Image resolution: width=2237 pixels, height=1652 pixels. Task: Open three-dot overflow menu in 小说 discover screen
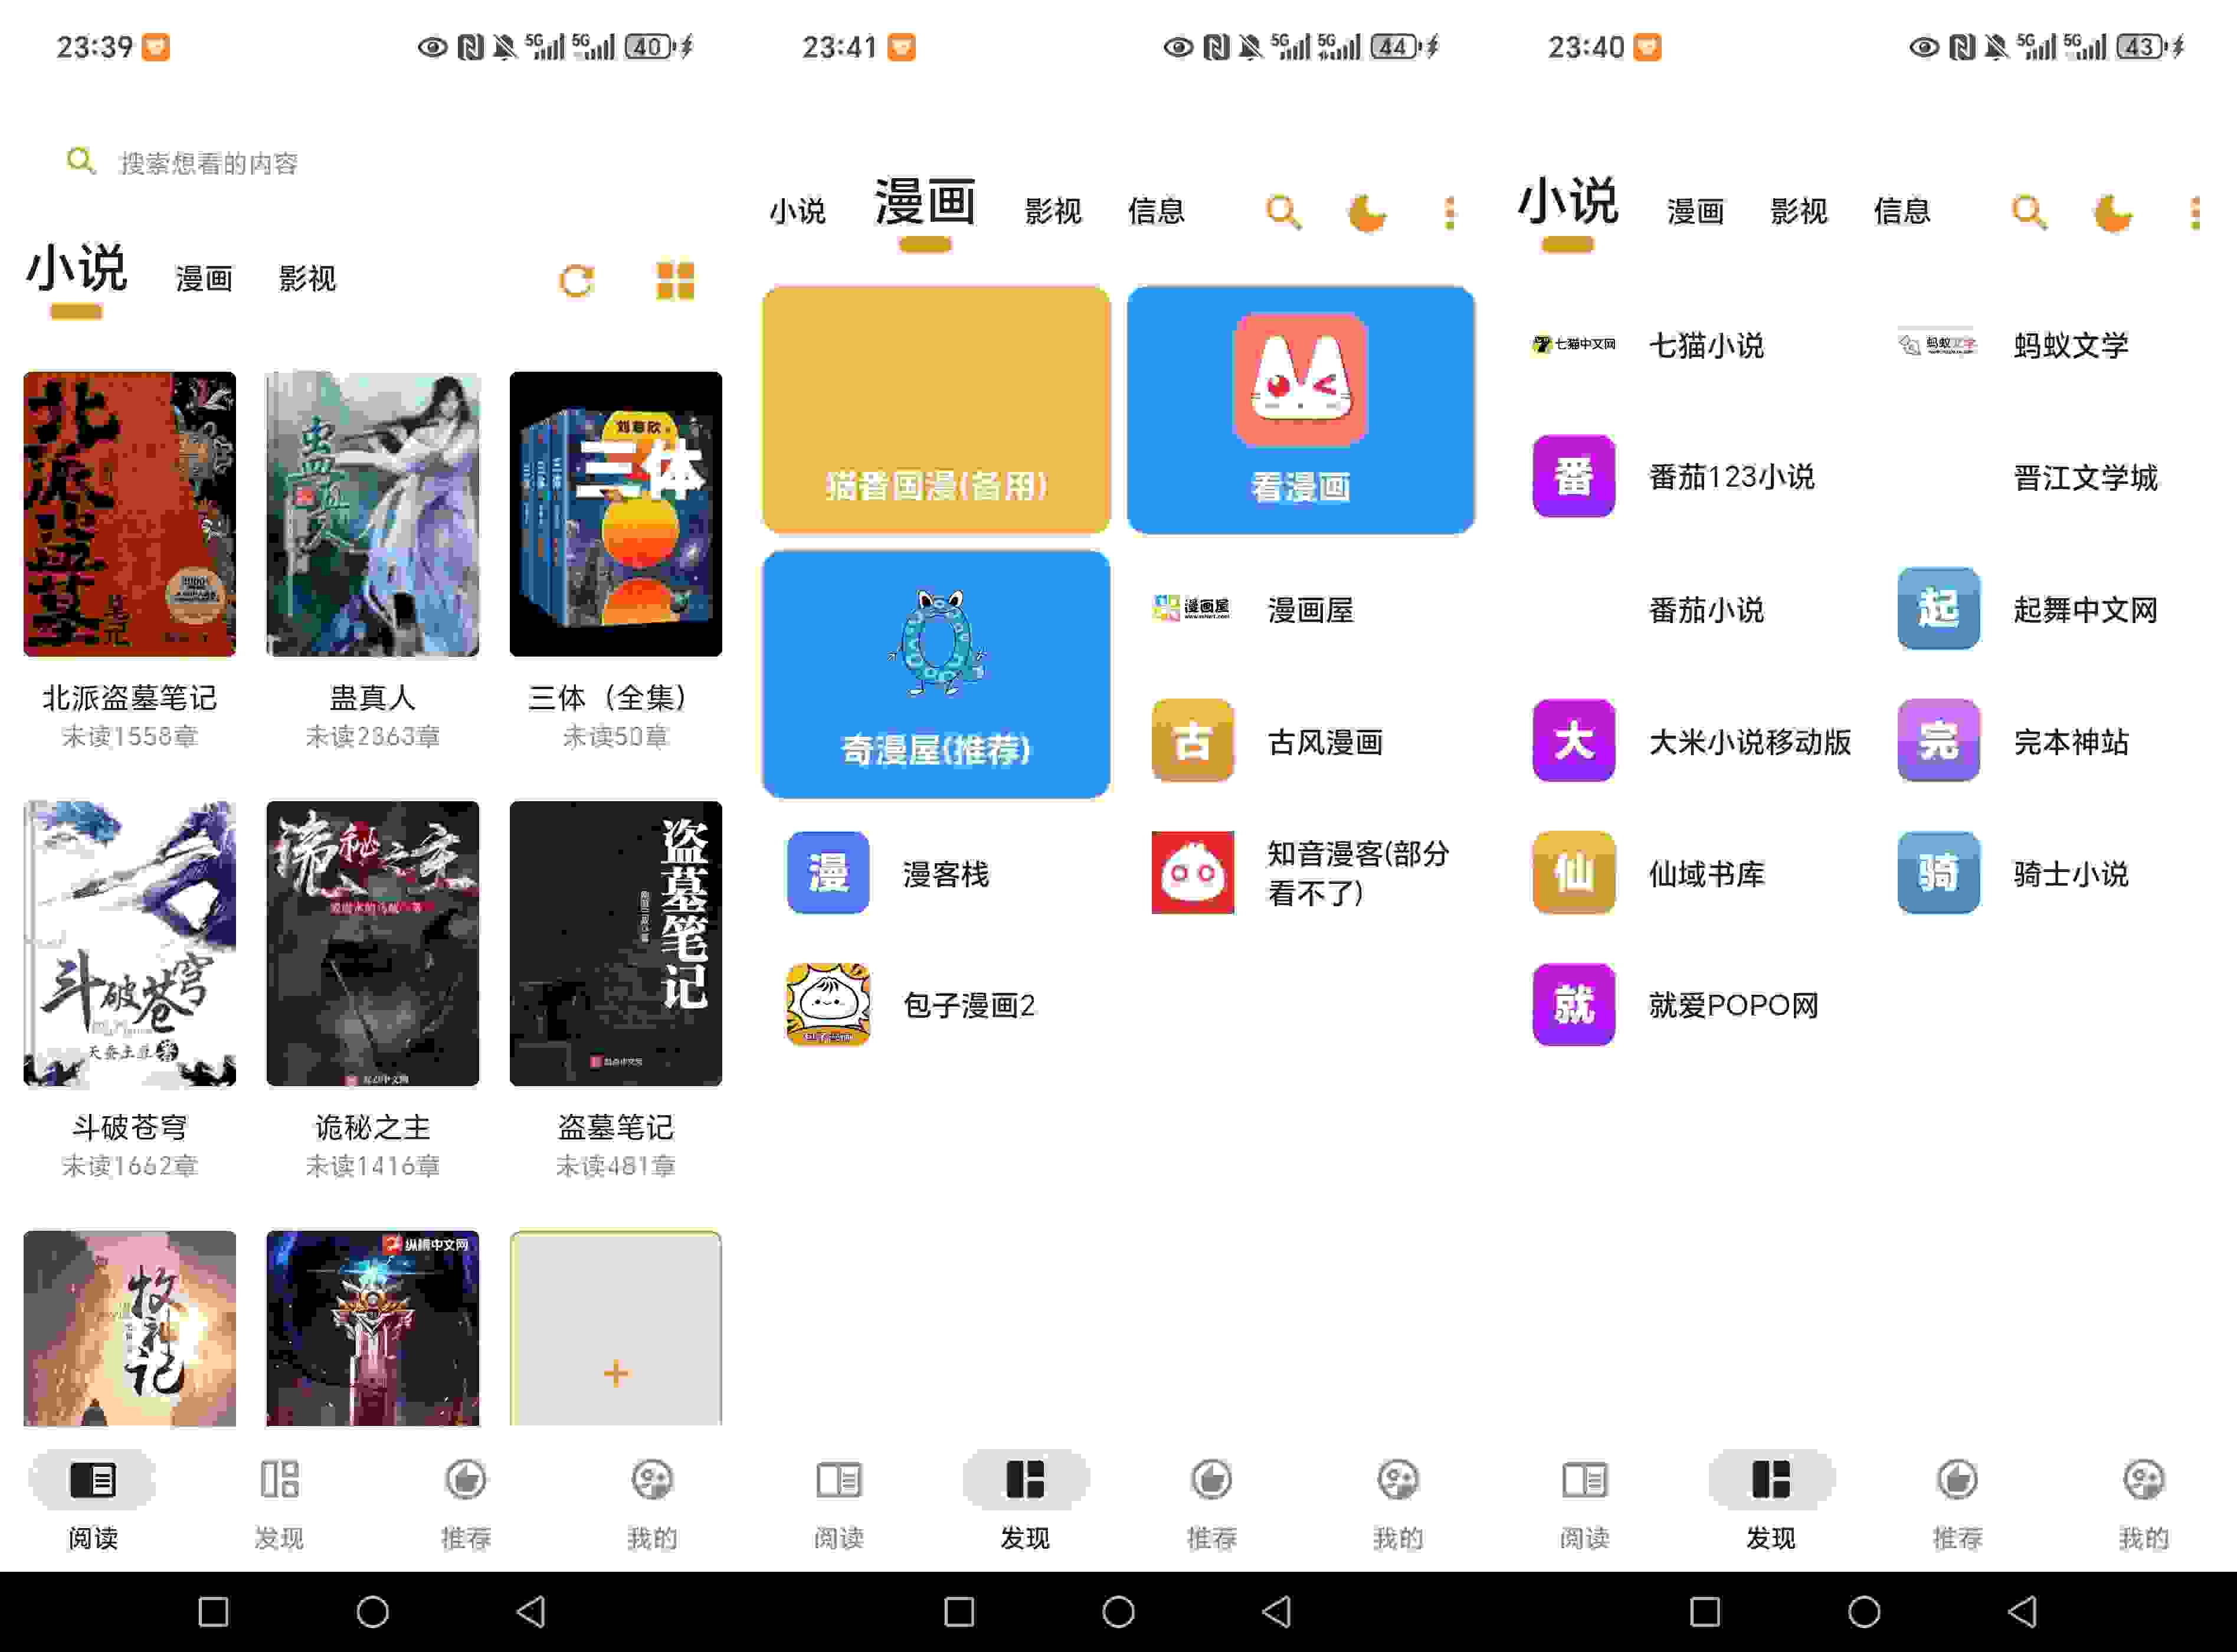click(2195, 212)
